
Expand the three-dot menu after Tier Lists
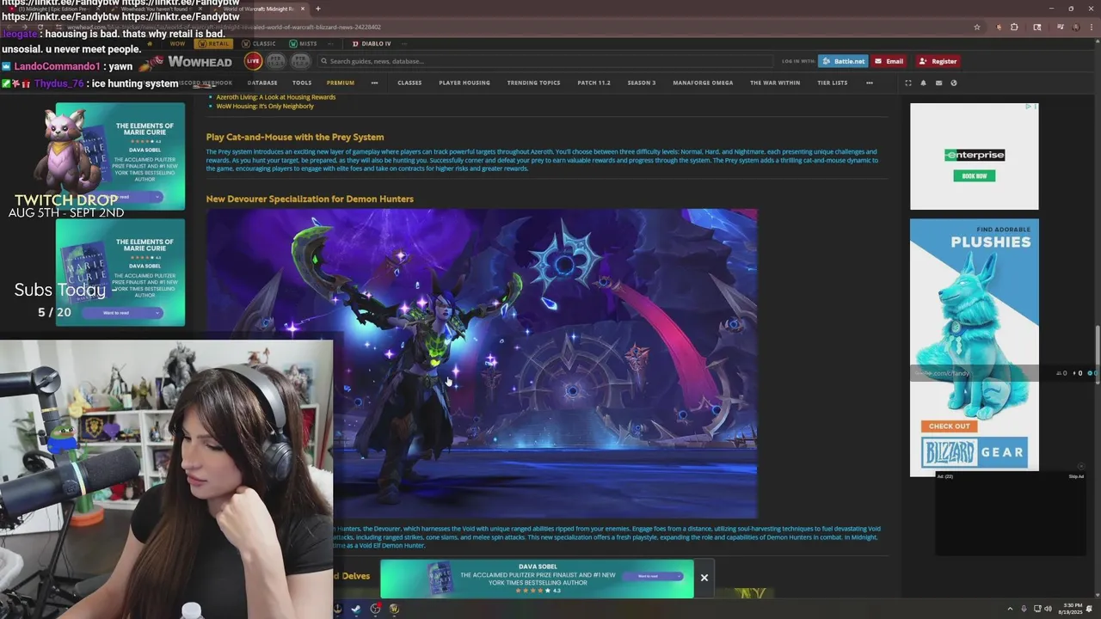[x=870, y=83]
